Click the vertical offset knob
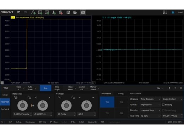Viewport: 184px width, 134px height. click(x=86, y=105)
